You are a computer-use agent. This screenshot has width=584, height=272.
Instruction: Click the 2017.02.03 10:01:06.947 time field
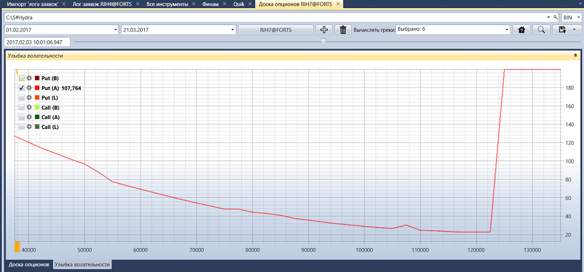tap(37, 42)
